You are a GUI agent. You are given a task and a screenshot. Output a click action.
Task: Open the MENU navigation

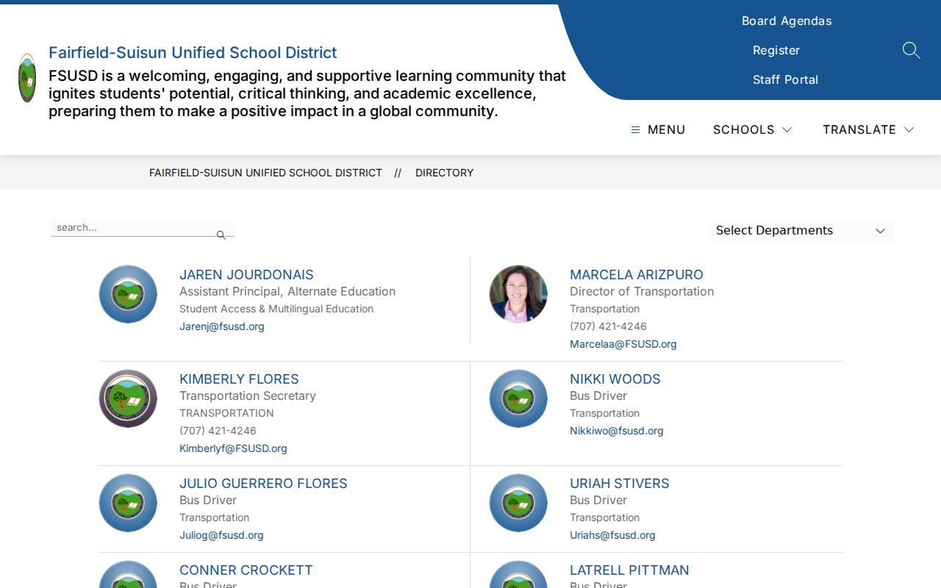(658, 129)
